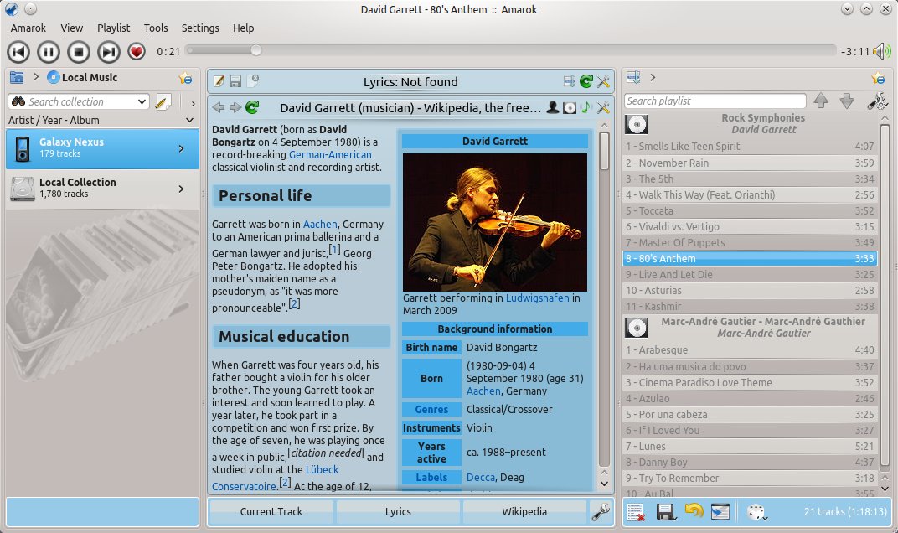Open the context applets configuration wrench

click(x=601, y=512)
